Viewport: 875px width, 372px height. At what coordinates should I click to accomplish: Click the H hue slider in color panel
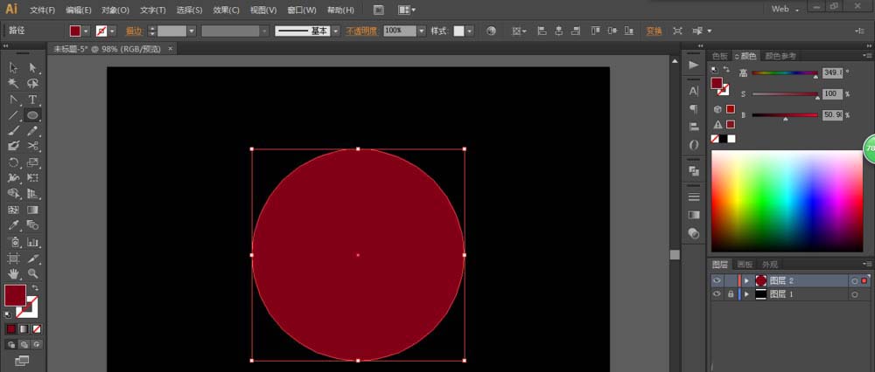[x=784, y=73]
